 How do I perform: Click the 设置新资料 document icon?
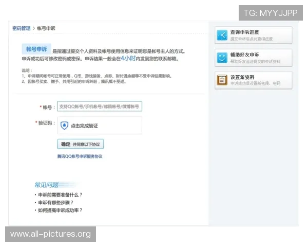(222, 80)
